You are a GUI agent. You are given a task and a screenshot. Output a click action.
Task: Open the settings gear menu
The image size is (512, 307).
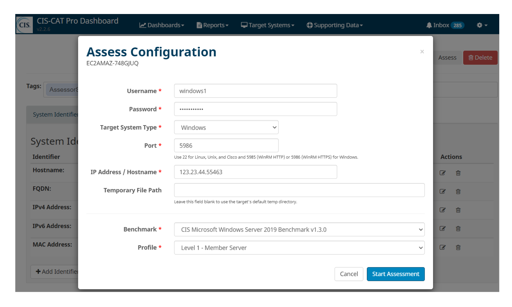point(482,25)
